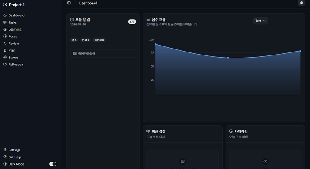Viewport: 310px width, 169px height.
Task: Open the Tasks page
Action: (12, 22)
